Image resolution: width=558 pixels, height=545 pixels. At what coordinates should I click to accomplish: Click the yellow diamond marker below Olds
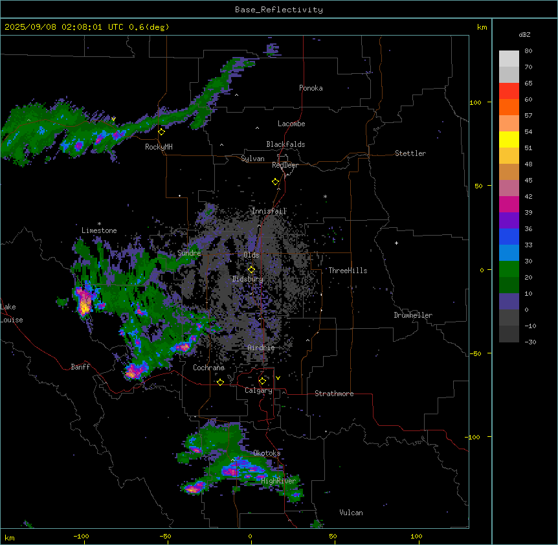(x=251, y=270)
